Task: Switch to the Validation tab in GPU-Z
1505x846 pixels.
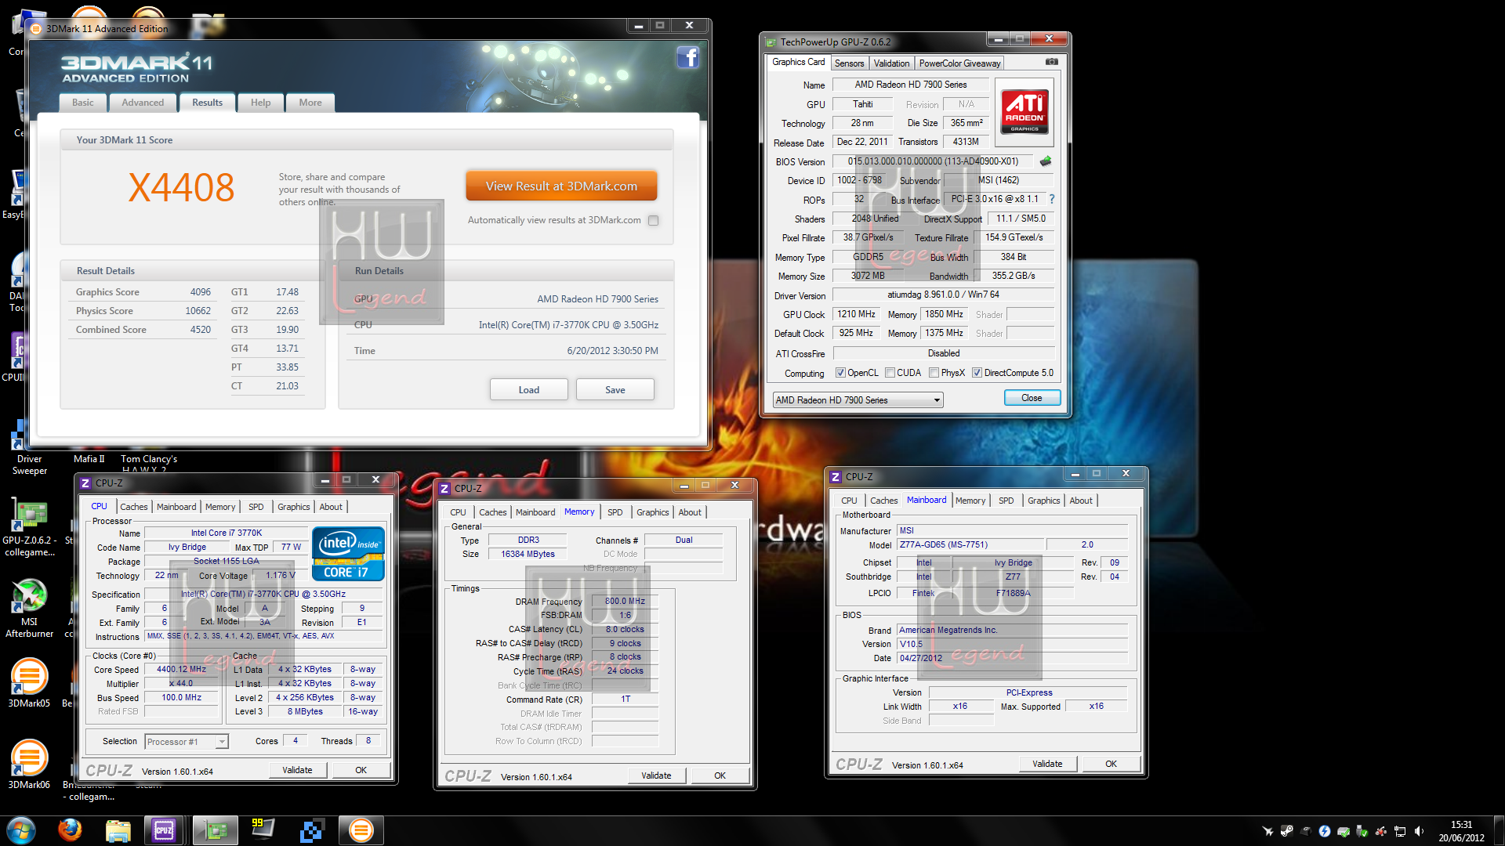Action: pos(891,63)
